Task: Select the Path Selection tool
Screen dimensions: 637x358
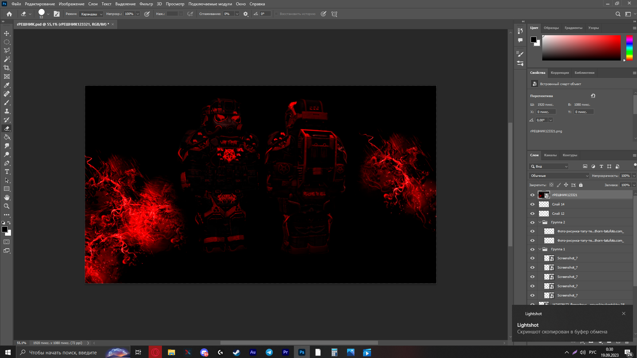Action: [x=7, y=180]
